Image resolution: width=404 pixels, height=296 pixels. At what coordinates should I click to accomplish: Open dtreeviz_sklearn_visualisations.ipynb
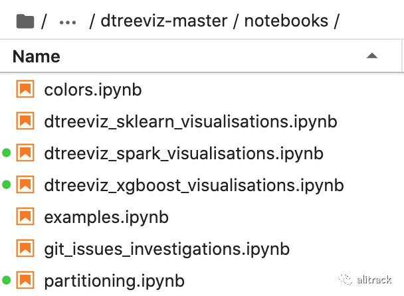point(191,121)
